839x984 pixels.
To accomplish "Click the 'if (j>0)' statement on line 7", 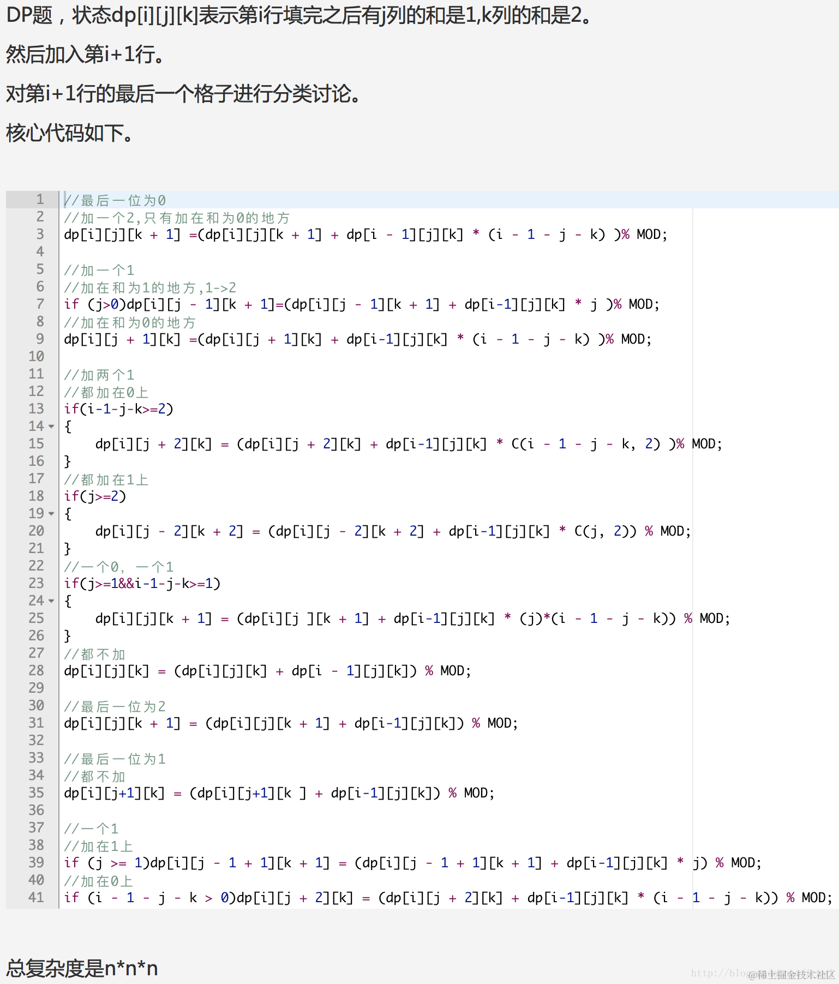I will (x=362, y=304).
